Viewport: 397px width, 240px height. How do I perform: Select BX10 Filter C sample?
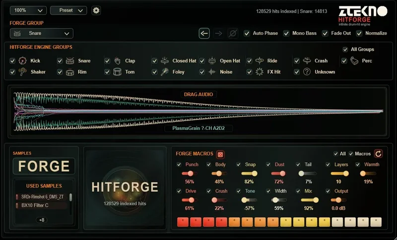click(x=42, y=205)
